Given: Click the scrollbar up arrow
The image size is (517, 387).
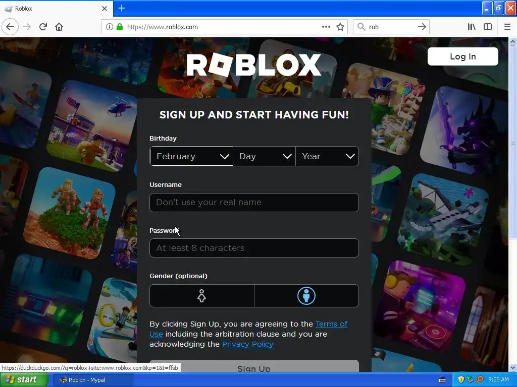Looking at the screenshot, I should [512, 41].
